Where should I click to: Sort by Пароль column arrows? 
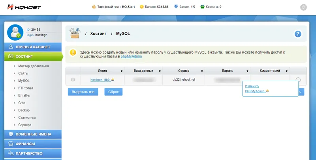click(247, 71)
